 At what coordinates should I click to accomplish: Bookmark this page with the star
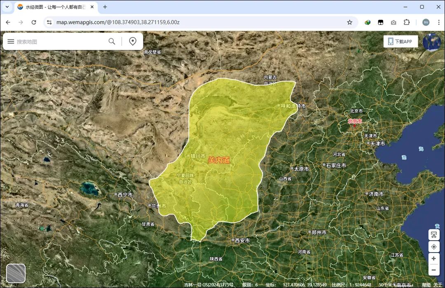pos(350,22)
